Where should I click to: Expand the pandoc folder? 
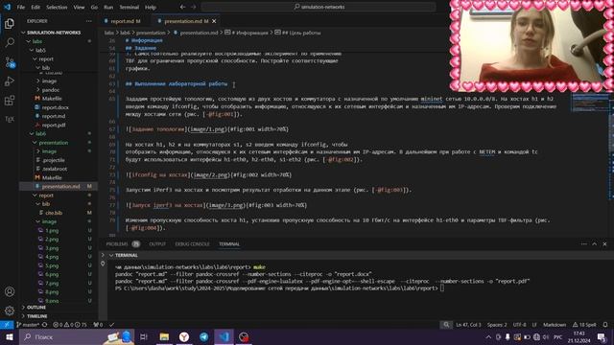[51, 89]
